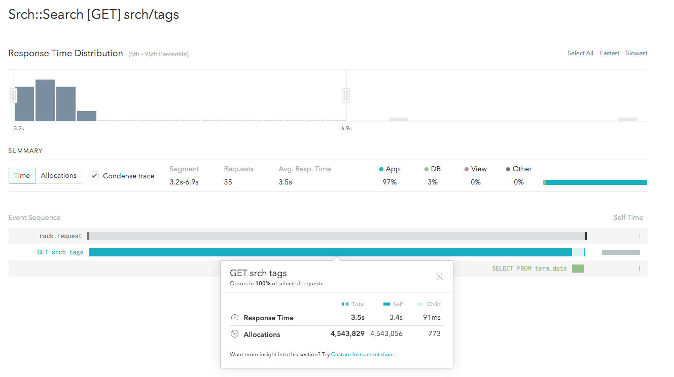Uncheck the Condense trace checkbox

(x=94, y=175)
